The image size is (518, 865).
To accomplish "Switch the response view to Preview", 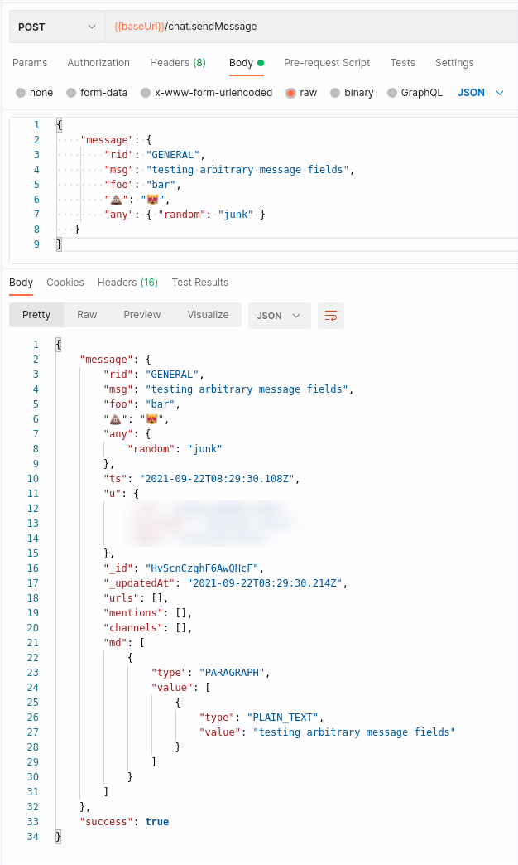I will click(141, 315).
